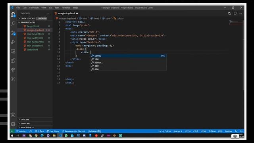Open the File menu

[18, 8]
